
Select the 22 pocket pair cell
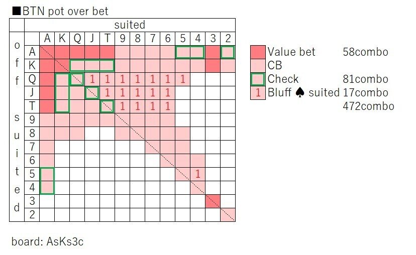[x=228, y=215]
